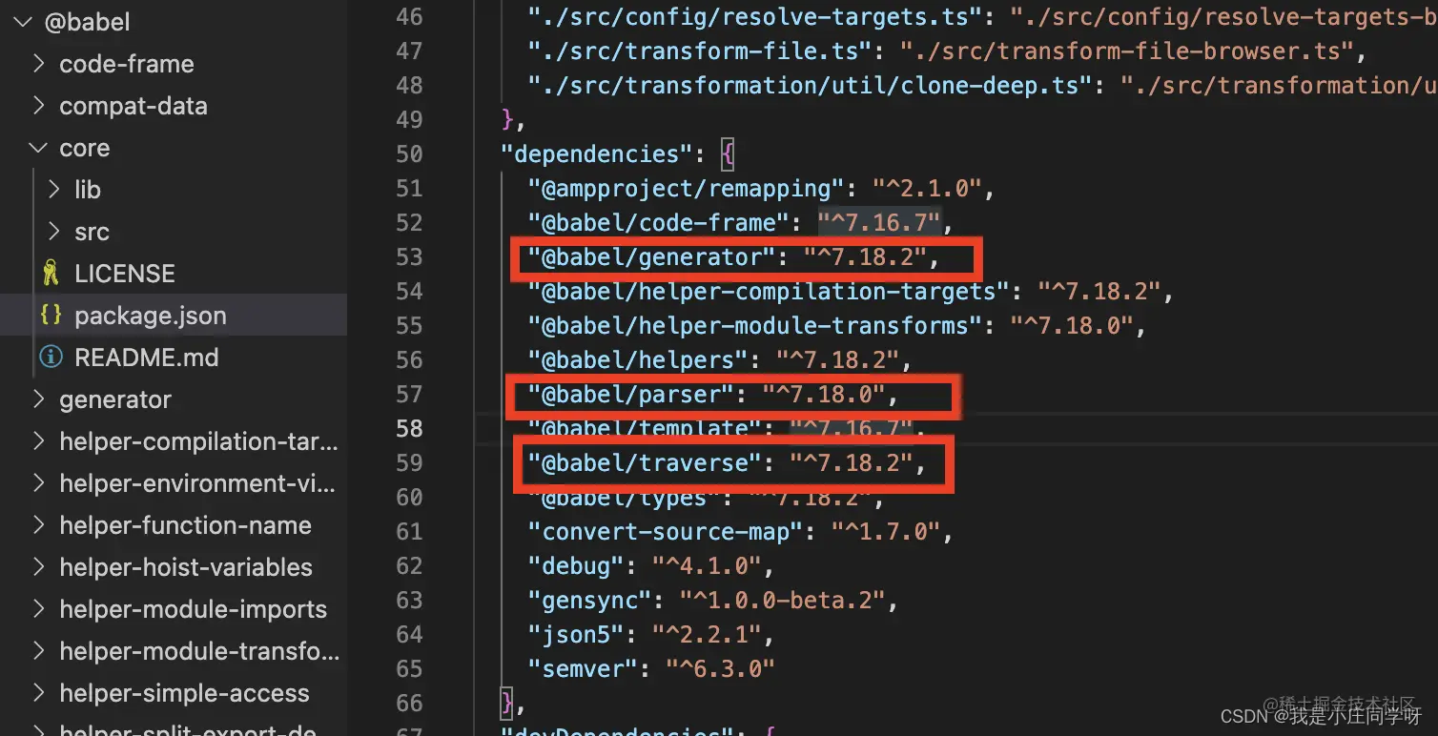Click the opening brace after "dependencies"
This screenshot has width=1438, height=736.
[x=728, y=153]
